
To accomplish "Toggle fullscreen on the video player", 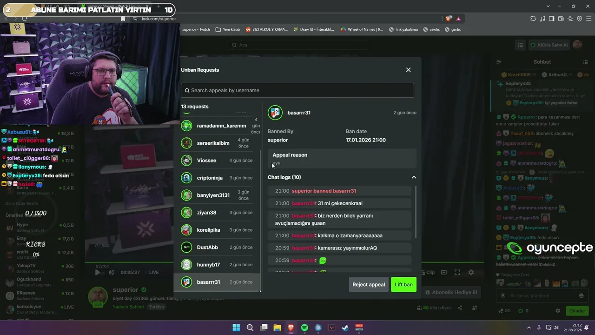I will coord(457,273).
